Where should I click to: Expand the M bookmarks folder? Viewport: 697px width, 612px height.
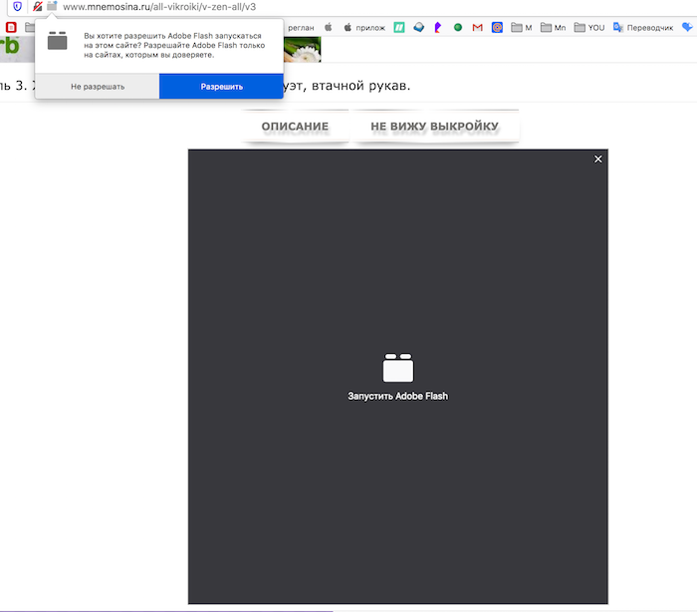pos(521,28)
